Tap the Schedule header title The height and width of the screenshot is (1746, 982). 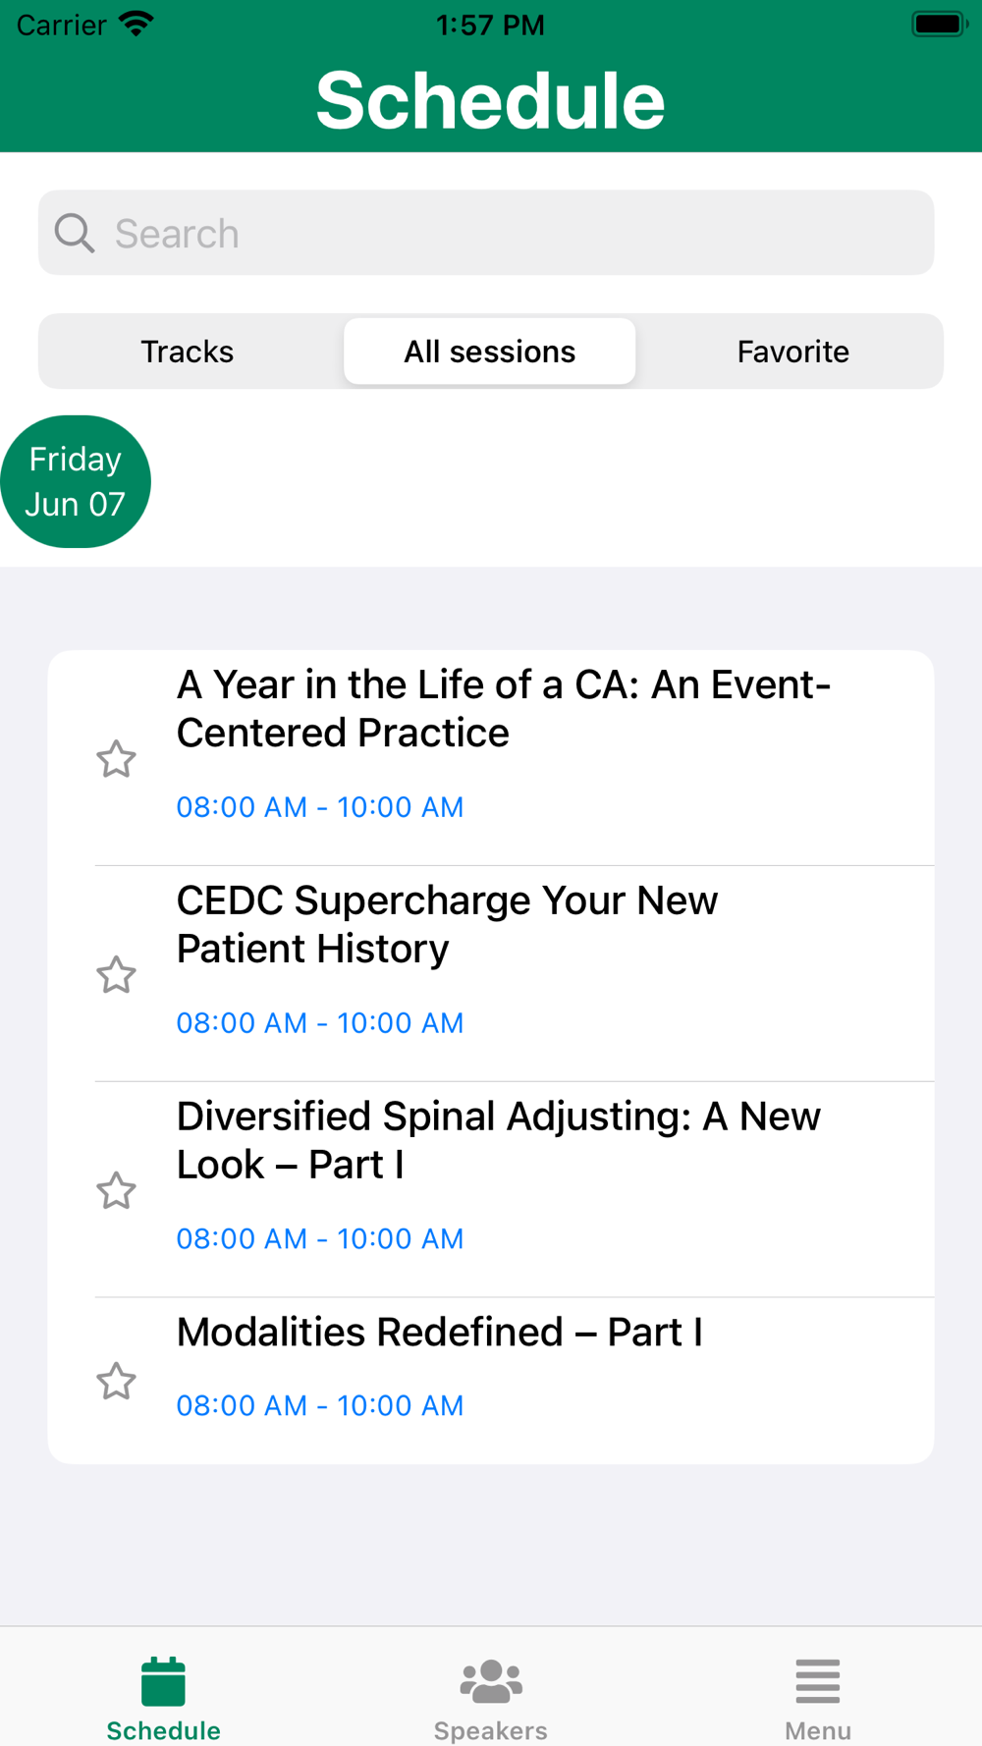coord(490,100)
